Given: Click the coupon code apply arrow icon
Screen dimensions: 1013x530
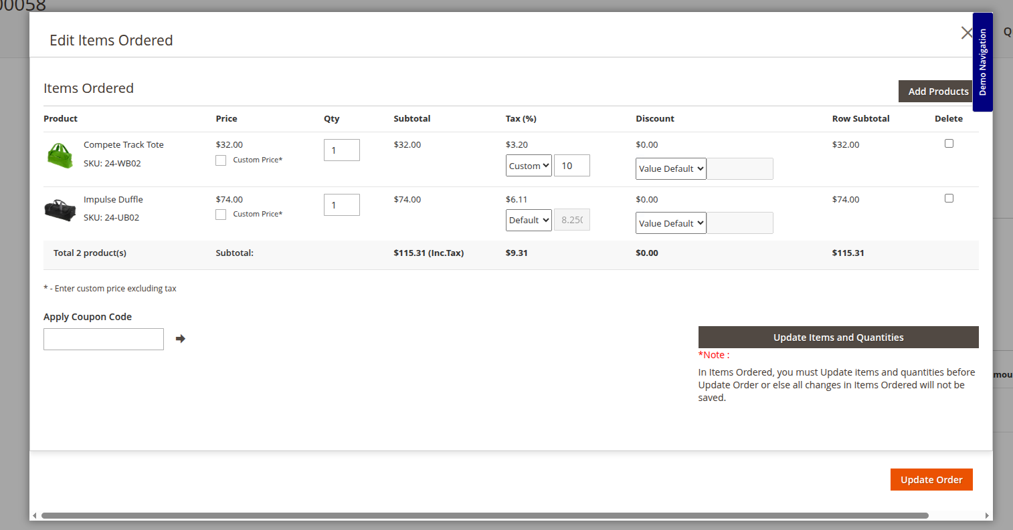Looking at the screenshot, I should pos(180,339).
